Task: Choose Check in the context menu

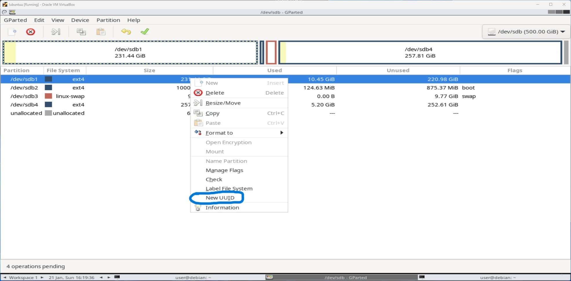Action: click(x=239, y=180)
